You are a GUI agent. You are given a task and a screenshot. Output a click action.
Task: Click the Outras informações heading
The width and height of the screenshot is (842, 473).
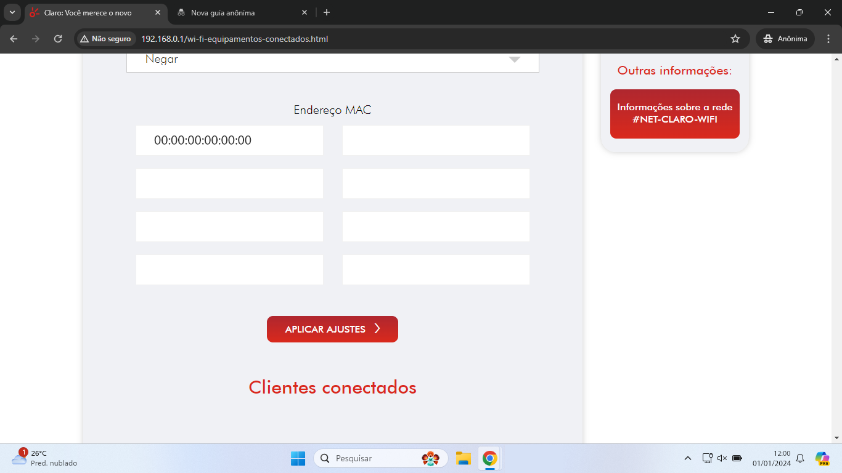675,71
